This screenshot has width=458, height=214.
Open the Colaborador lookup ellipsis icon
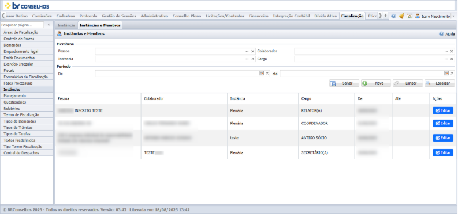point(446,51)
